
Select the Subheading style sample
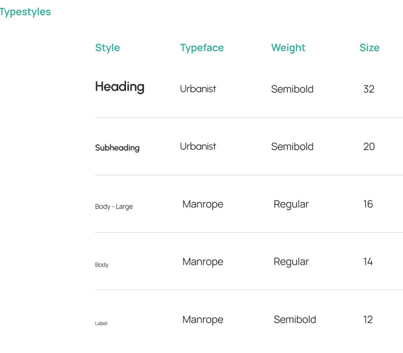[117, 148]
